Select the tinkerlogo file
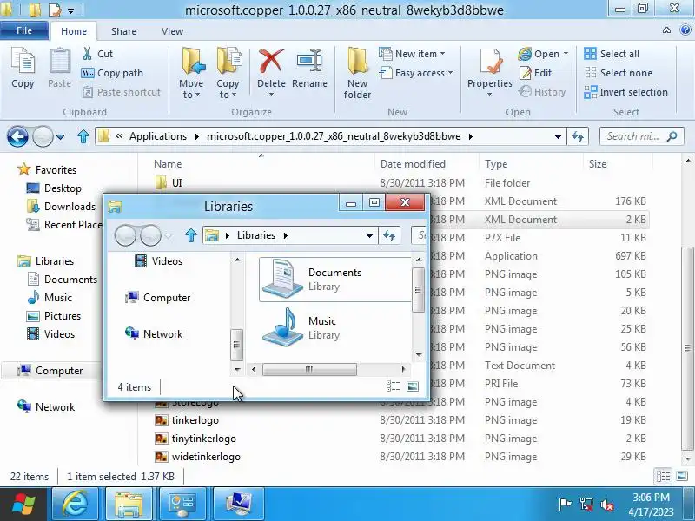The image size is (695, 521). [187, 420]
